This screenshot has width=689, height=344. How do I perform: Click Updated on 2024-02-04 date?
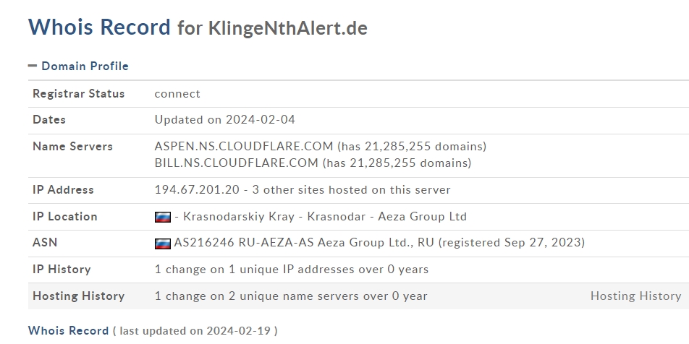pos(225,119)
